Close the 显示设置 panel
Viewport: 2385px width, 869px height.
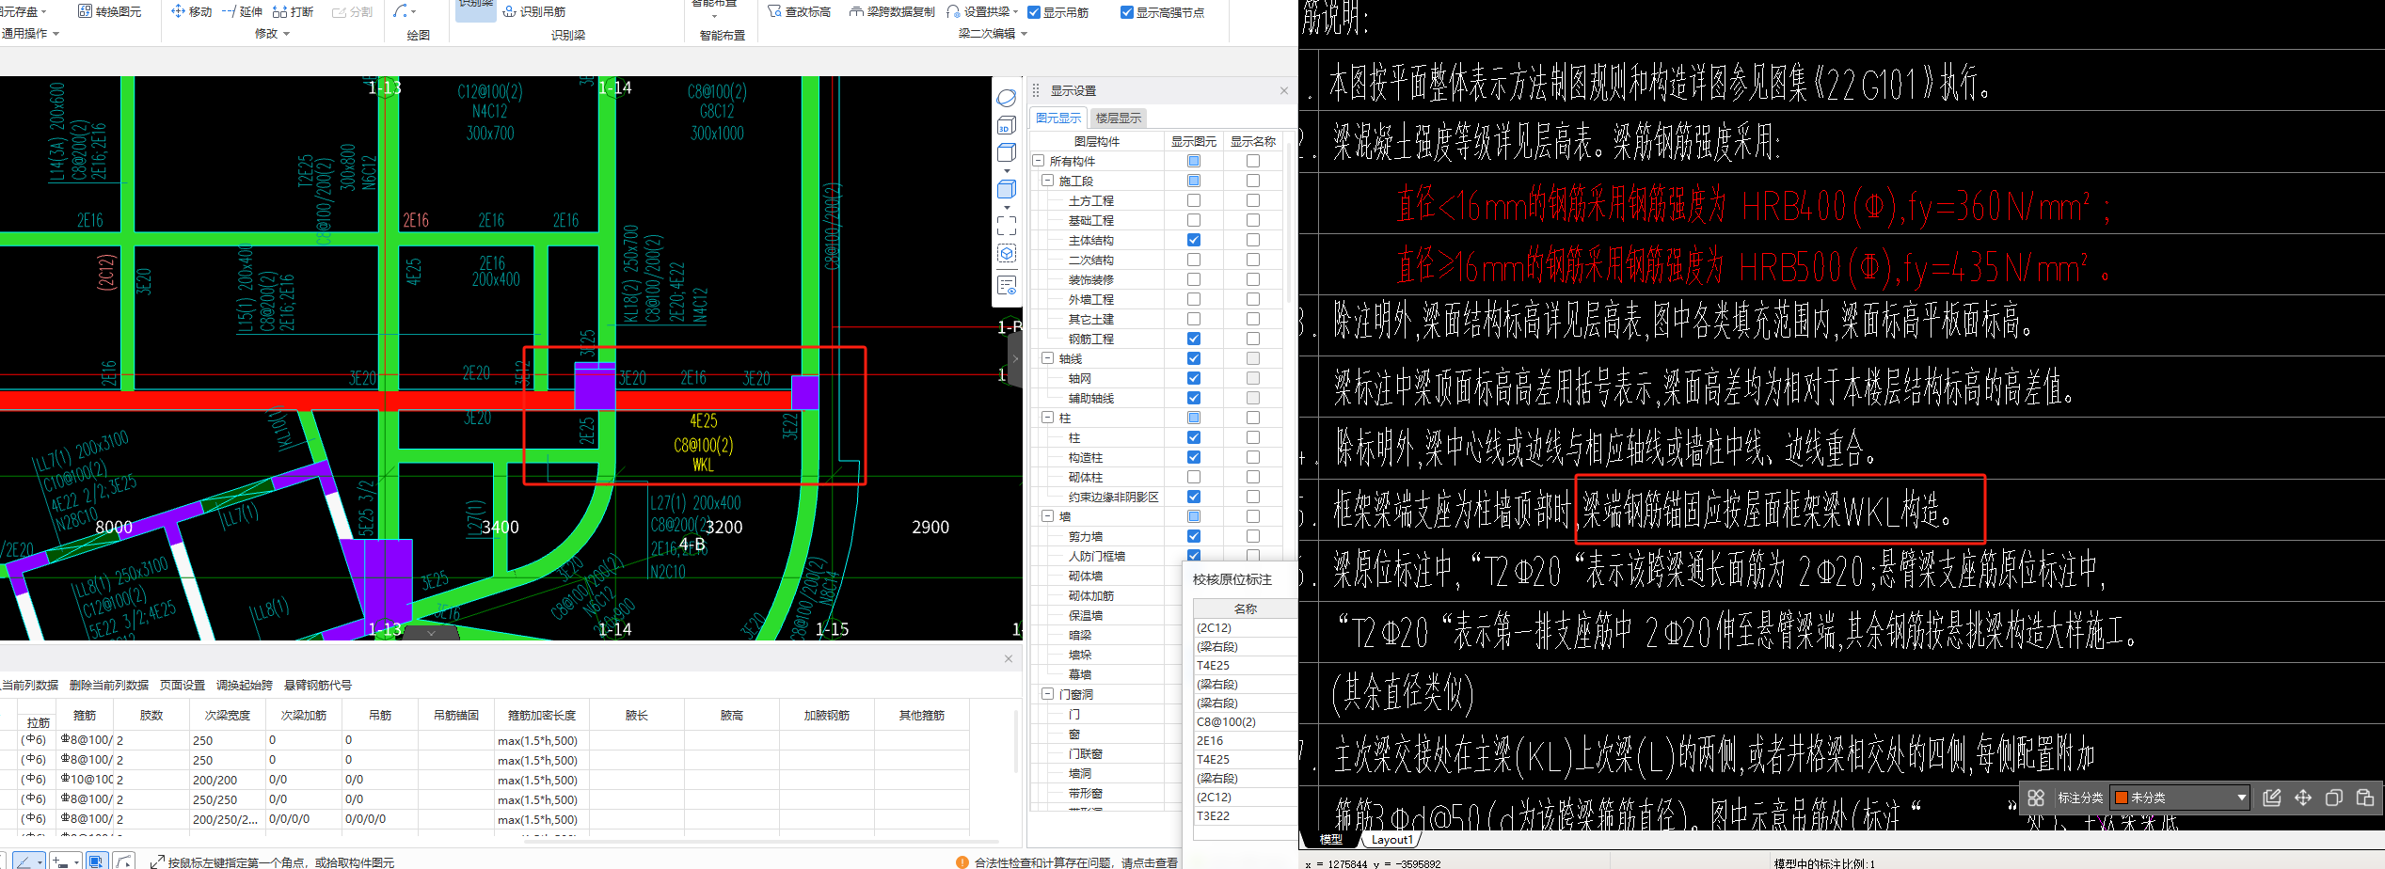click(x=1284, y=90)
